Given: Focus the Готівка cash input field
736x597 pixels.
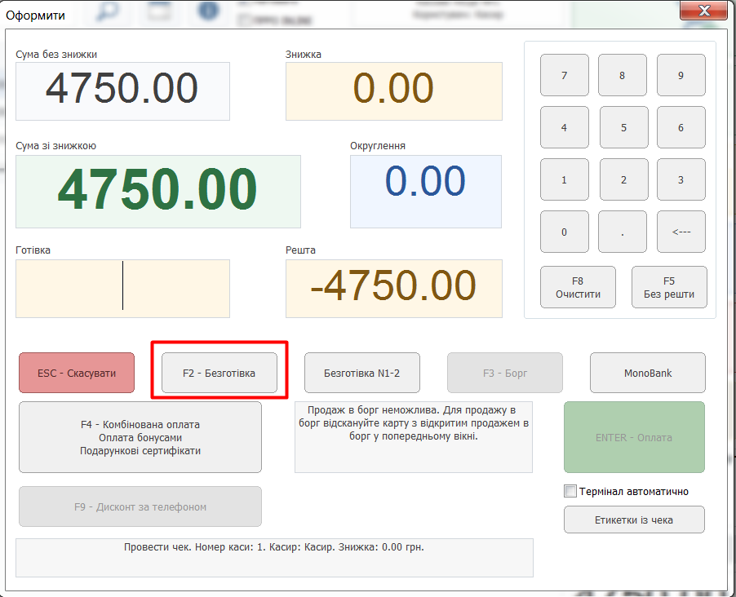Looking at the screenshot, I should [x=122, y=289].
